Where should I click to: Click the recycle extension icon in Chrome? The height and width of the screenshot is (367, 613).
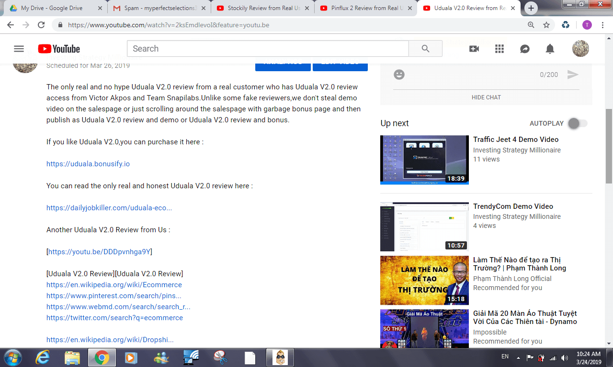point(566,25)
